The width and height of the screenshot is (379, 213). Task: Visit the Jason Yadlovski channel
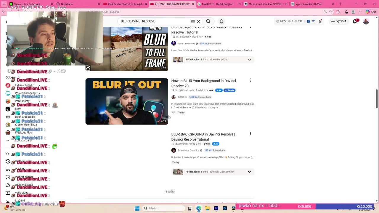point(186,43)
